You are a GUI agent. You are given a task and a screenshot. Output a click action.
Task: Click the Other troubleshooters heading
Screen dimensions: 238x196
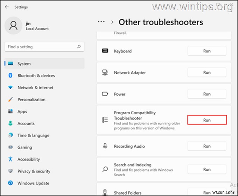coord(161,22)
